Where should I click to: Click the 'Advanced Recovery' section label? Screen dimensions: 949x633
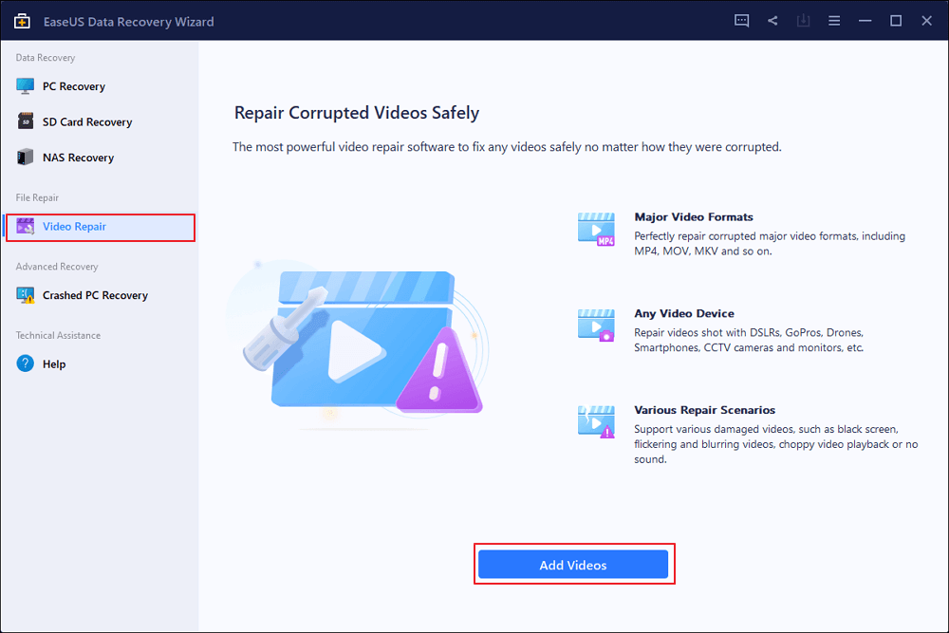point(56,267)
